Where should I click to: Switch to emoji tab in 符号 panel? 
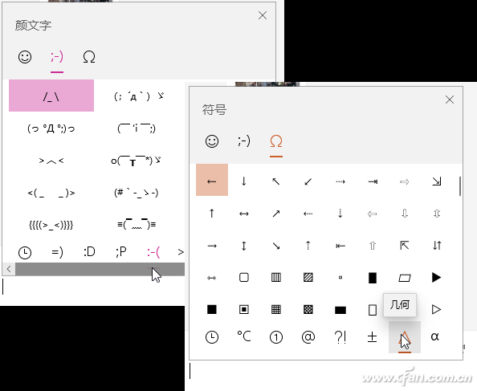coord(212,141)
